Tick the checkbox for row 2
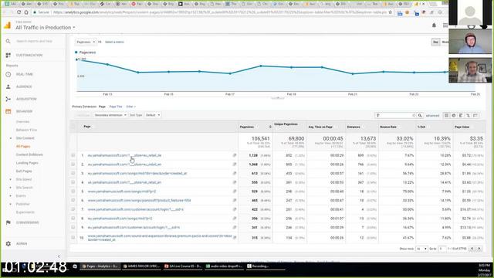The width and height of the screenshot is (494, 278). [73, 164]
